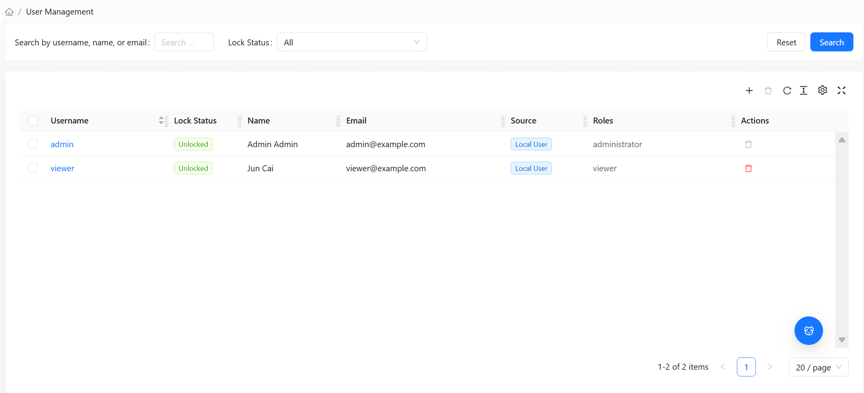
Task: Click trash icon in admin row
Action: coord(748,144)
